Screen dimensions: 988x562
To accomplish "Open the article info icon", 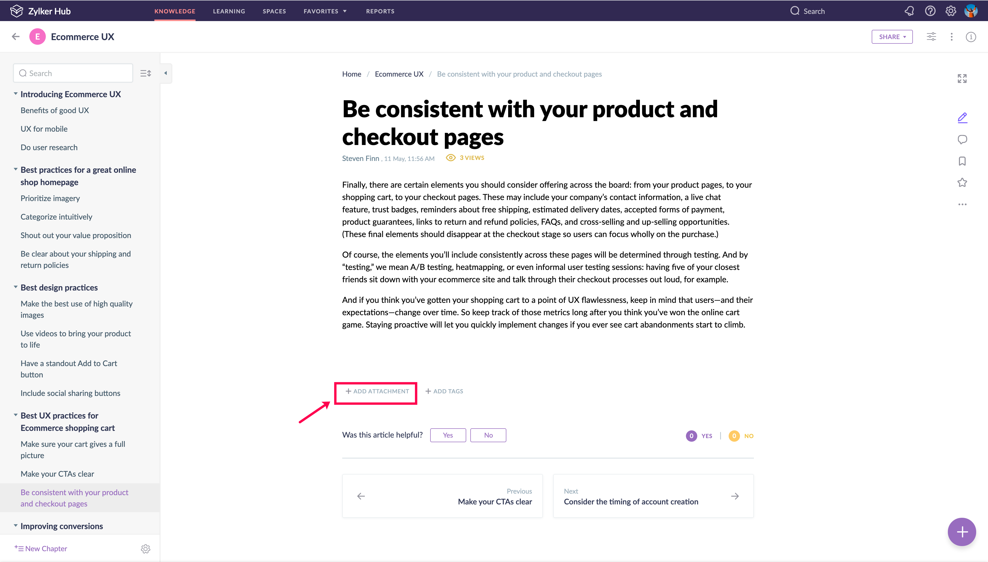I will point(971,37).
